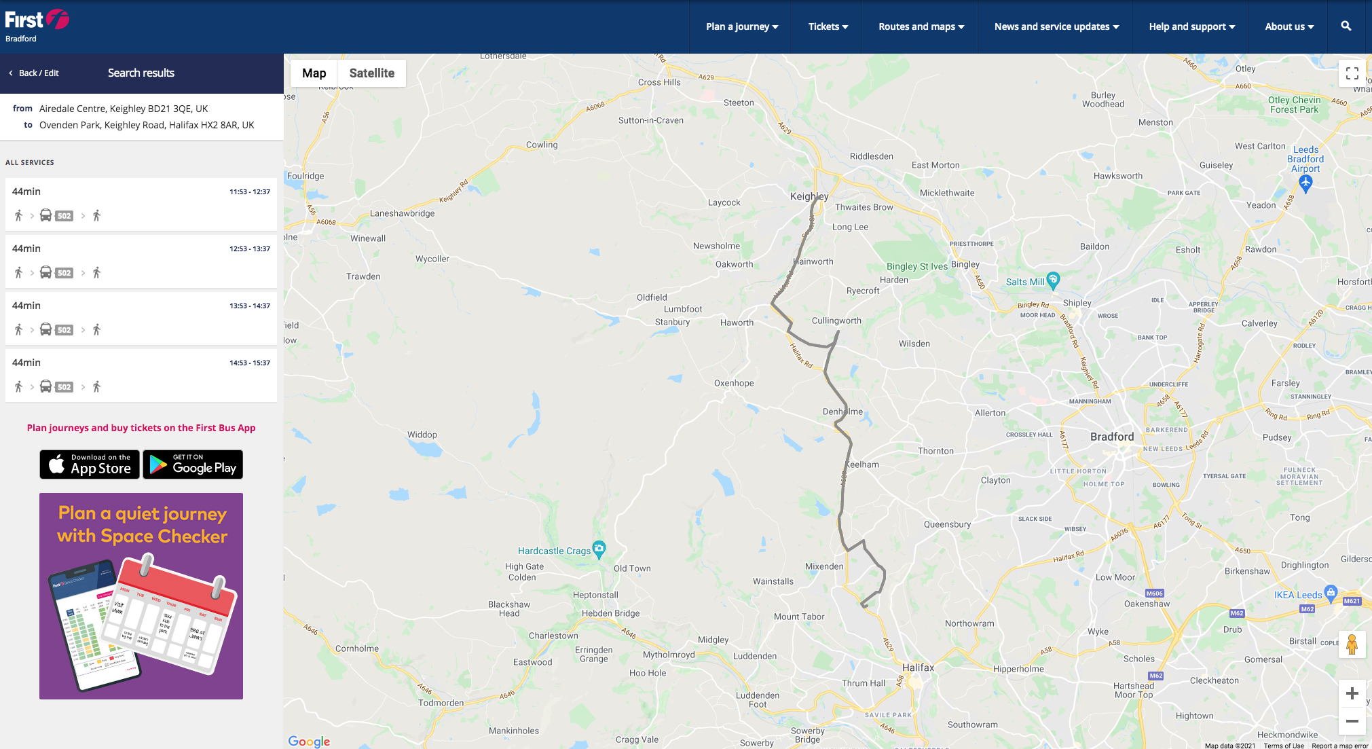Click the First Bus App promo text
Screen dimensions: 1372x749
coord(141,428)
